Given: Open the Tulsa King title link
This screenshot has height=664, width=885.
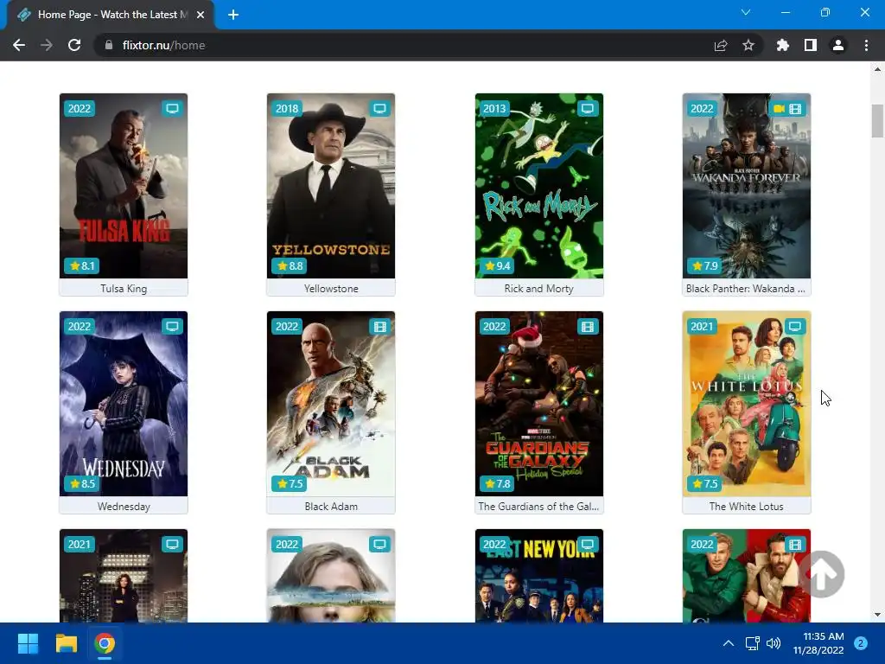Looking at the screenshot, I should (124, 289).
